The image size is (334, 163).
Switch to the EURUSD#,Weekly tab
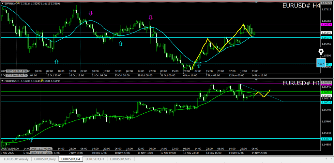click(x=16, y=159)
